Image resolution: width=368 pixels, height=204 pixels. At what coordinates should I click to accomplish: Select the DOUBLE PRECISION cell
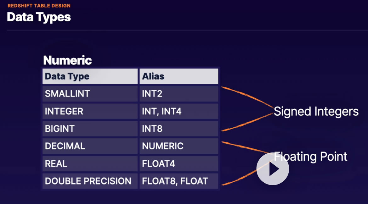tap(90, 181)
